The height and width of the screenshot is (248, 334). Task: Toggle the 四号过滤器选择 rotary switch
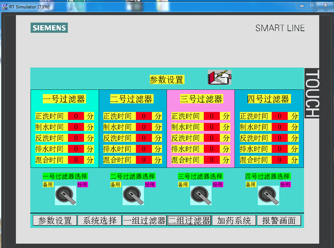click(x=268, y=195)
